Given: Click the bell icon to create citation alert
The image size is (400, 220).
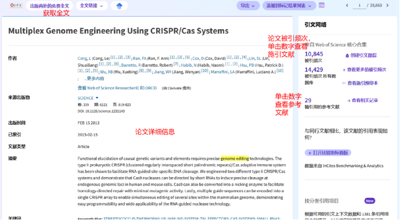Looking at the screenshot, I should pos(347,56).
